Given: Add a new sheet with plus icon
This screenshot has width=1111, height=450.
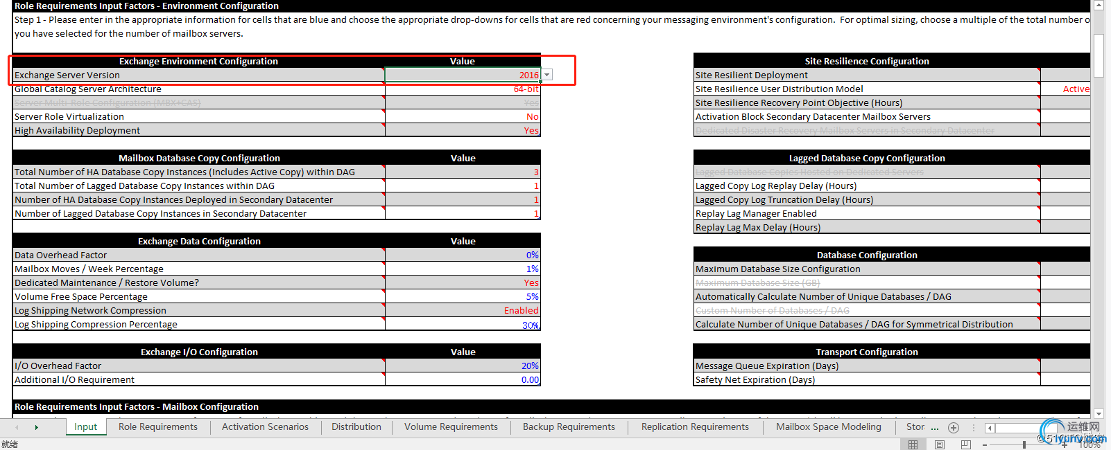Looking at the screenshot, I should click(x=954, y=428).
